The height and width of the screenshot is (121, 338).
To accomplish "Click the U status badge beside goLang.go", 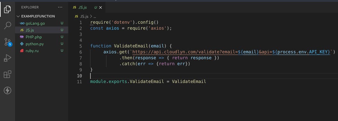I will pos(62,23).
